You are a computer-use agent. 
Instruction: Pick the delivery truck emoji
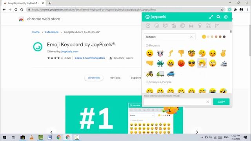pos(160,74)
